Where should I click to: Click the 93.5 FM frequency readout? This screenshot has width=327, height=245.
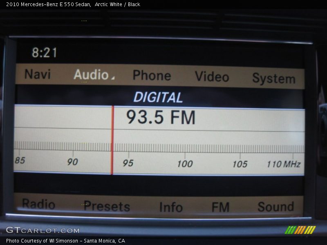click(x=161, y=117)
